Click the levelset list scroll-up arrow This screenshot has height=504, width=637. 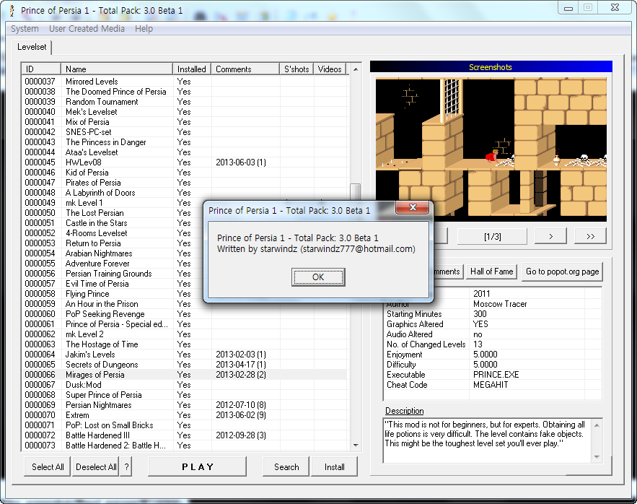[x=356, y=69]
